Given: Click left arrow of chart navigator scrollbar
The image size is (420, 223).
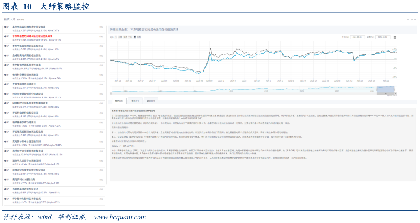Looking at the screenshot, I should click(x=111, y=94).
